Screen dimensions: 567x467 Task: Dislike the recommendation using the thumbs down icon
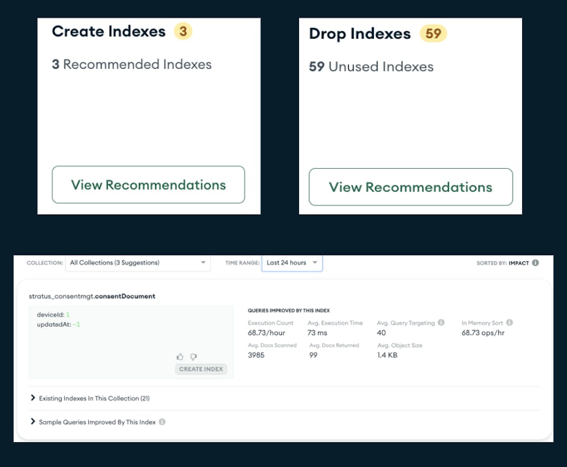pos(194,357)
